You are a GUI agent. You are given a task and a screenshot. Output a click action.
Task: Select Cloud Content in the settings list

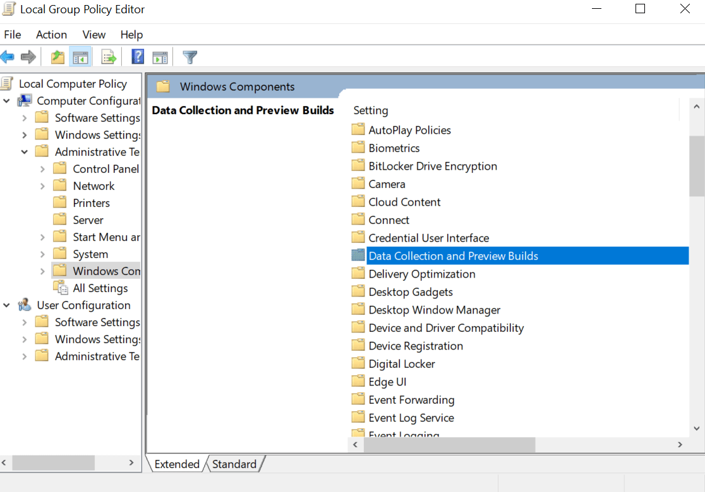[x=404, y=201]
